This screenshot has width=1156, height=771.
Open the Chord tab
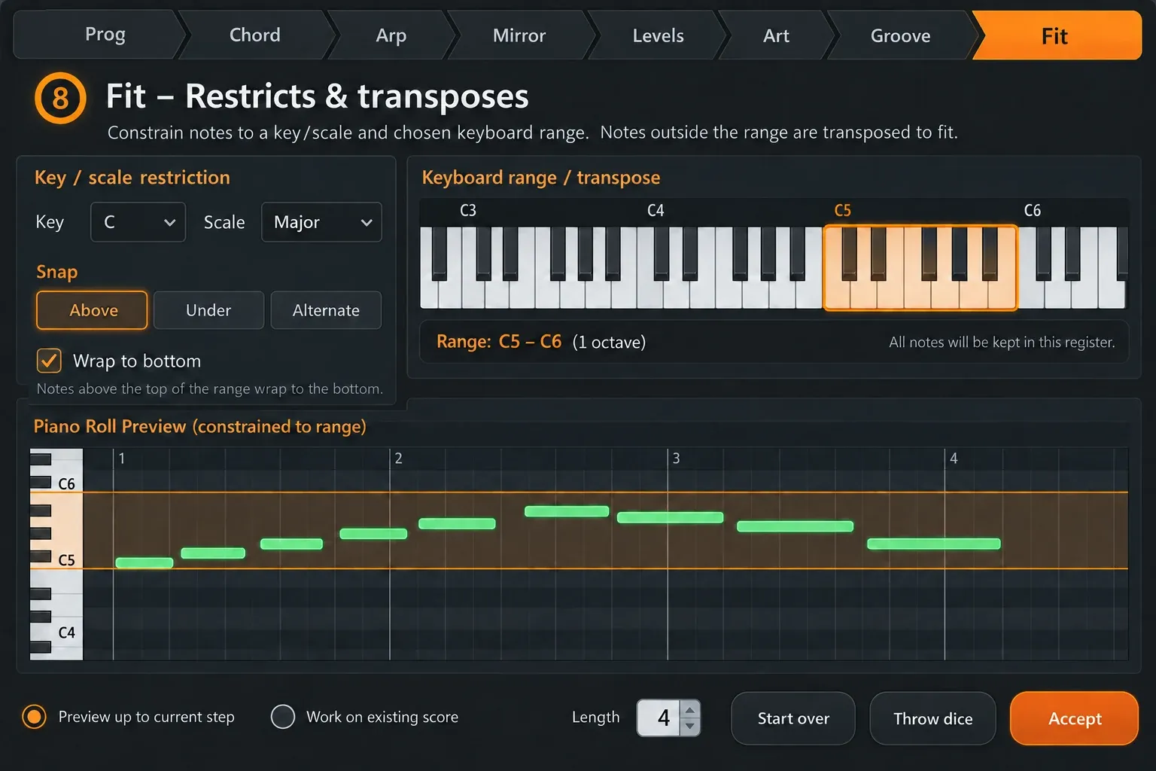pos(255,35)
